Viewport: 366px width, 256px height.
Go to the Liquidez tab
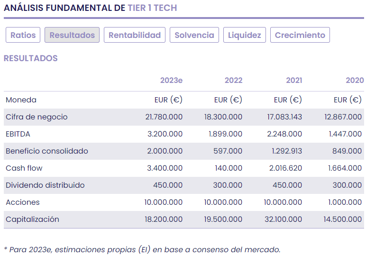pos(245,35)
